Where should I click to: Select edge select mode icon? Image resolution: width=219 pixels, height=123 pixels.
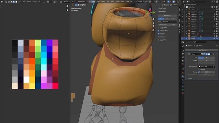click(x=92, y=2)
